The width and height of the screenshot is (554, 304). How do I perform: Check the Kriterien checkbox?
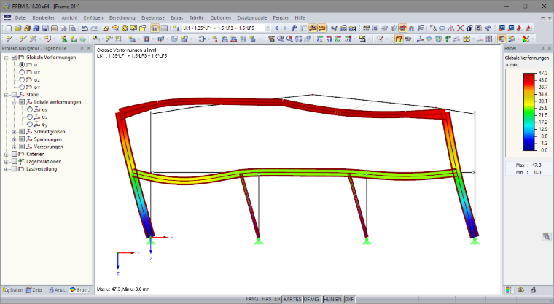[14, 154]
